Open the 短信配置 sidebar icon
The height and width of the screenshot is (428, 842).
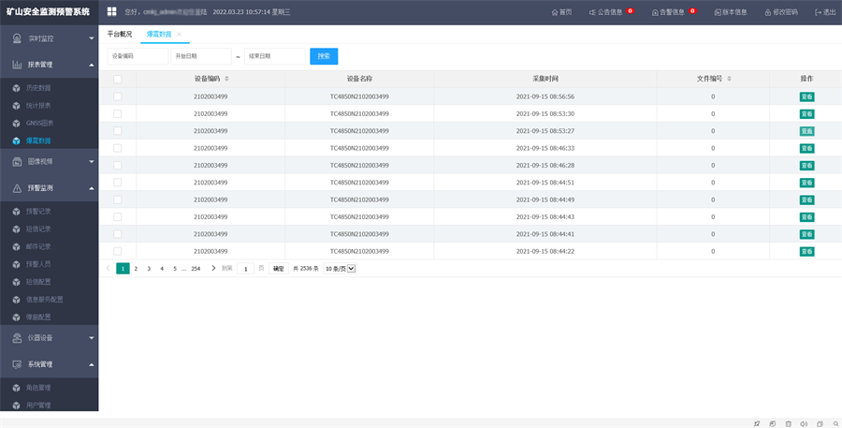tap(16, 282)
